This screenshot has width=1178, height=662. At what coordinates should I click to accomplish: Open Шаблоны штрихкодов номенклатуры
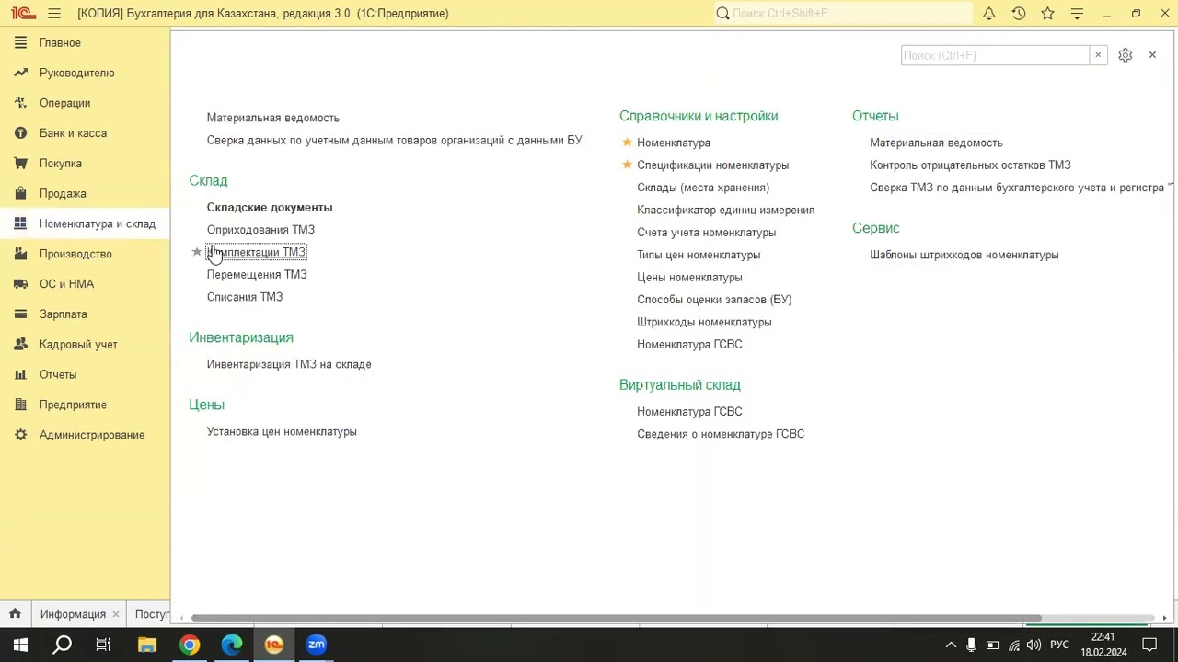[964, 255]
